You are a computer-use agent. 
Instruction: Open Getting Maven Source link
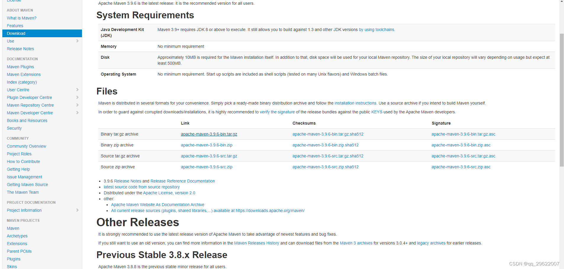point(28,185)
